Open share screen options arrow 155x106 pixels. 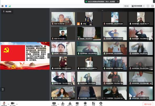58,104
